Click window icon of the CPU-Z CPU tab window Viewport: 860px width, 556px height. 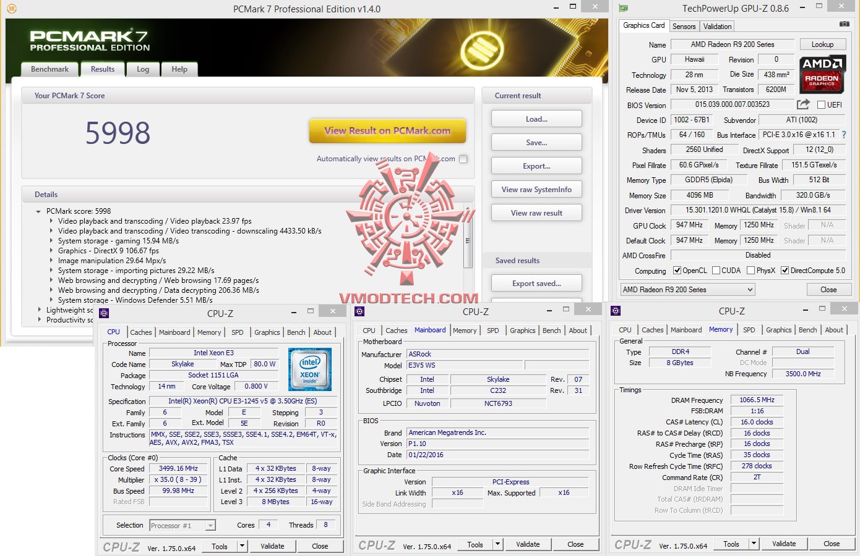point(104,313)
